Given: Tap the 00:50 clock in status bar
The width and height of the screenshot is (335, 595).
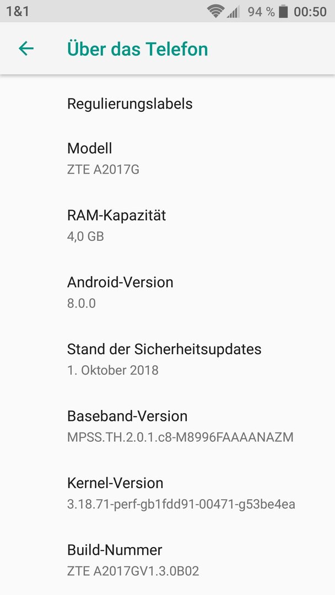Looking at the screenshot, I should click(310, 12).
